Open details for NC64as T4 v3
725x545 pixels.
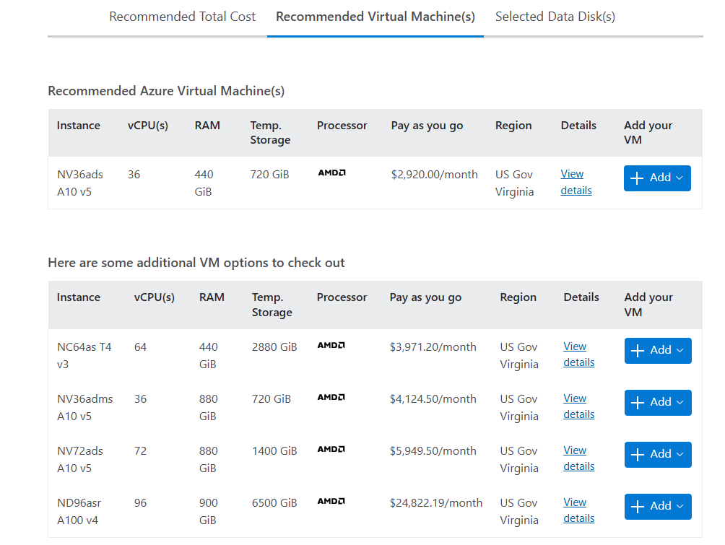pos(578,354)
